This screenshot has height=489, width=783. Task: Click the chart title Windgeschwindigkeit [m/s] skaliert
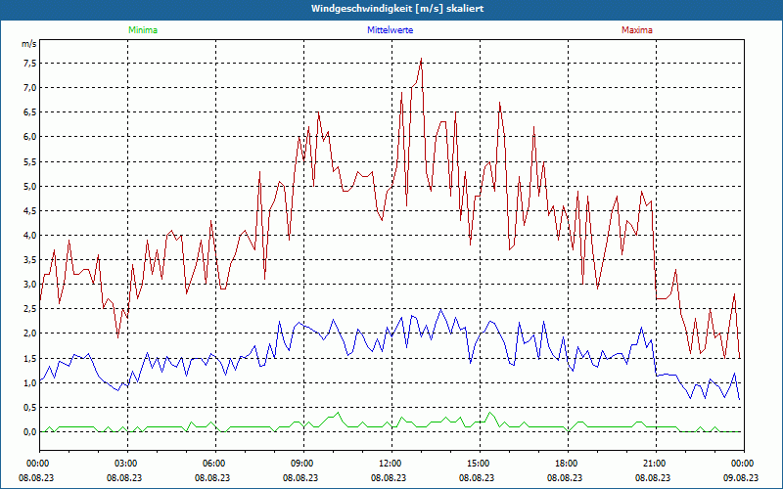[x=397, y=9]
